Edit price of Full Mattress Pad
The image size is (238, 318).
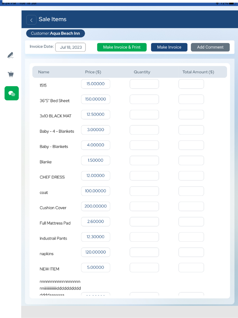[96, 222]
